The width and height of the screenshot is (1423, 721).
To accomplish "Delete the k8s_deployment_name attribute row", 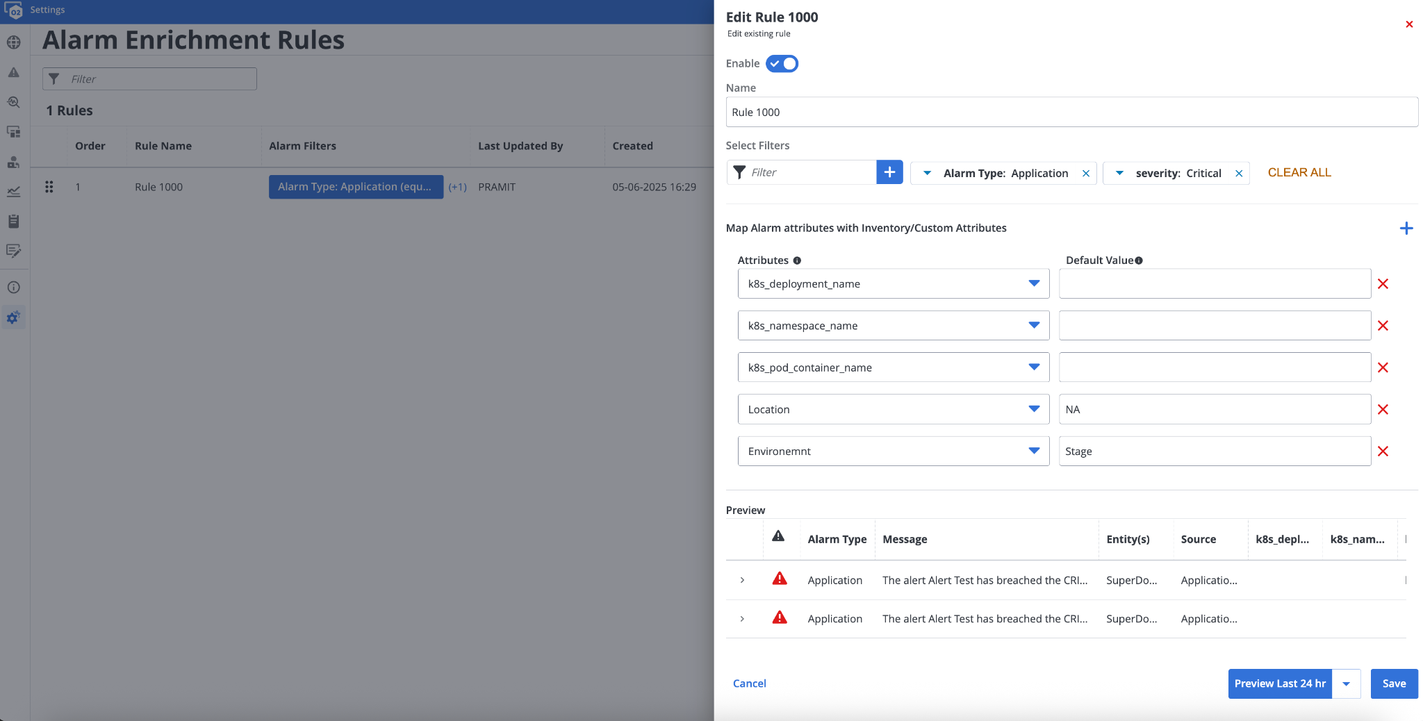I will (x=1383, y=284).
